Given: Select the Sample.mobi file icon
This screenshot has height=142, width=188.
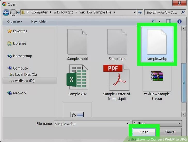Looking at the screenshot, I should point(77,42).
